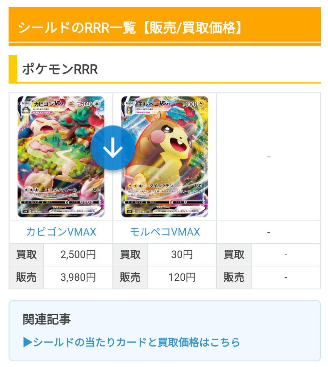Open シールドの当たりカードと買取価格はこちら link
This screenshot has height=367, width=328.
132,342
